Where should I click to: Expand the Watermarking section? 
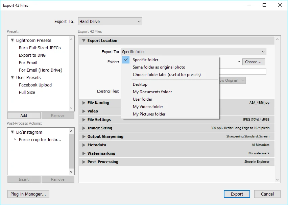click(84, 153)
